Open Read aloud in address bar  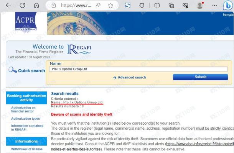pos(98,5)
